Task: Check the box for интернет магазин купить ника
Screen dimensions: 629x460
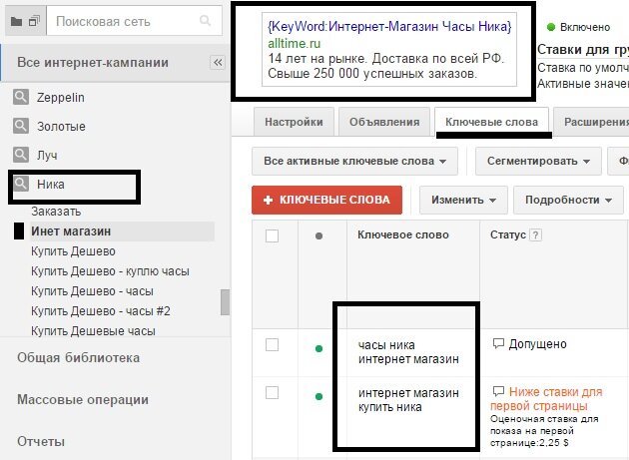Action: [x=272, y=392]
